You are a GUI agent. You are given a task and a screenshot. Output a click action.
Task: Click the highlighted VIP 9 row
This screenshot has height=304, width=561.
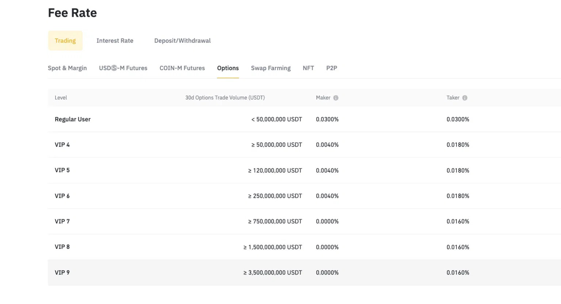coord(62,273)
